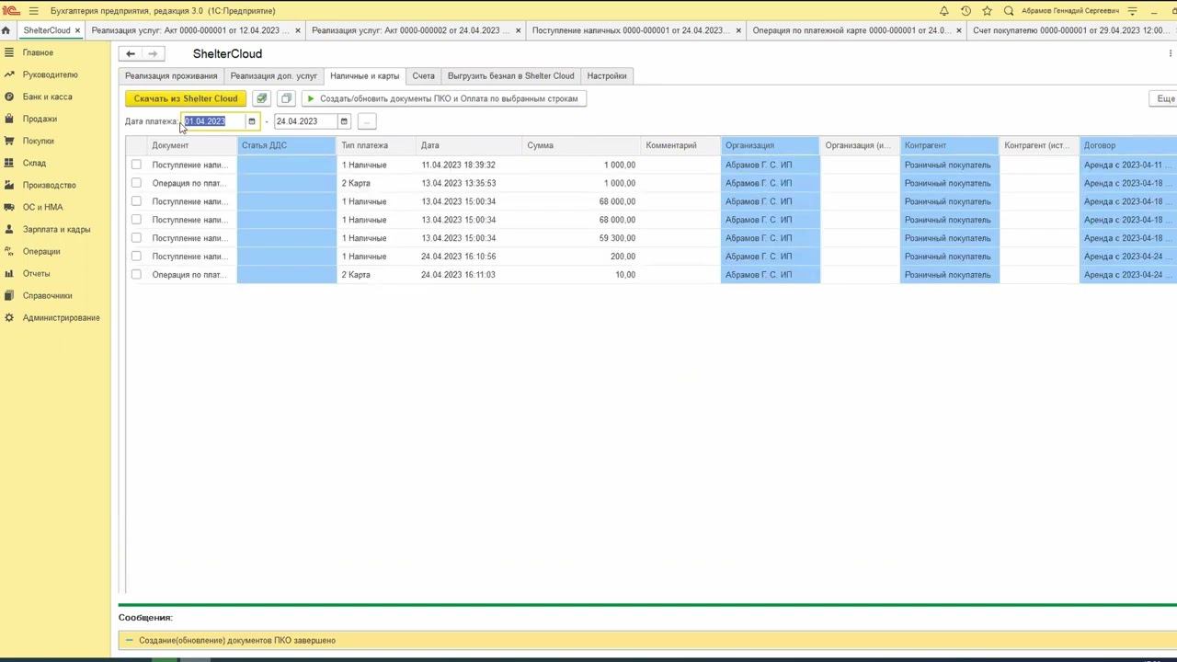This screenshot has width=1177, height=662.
Task: Open Счет покупателю 0000-000001 window tab
Action: pyautogui.click(x=1071, y=30)
